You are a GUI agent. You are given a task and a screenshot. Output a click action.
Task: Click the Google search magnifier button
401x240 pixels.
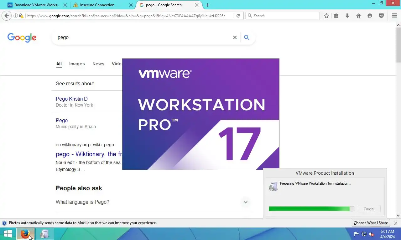click(247, 37)
